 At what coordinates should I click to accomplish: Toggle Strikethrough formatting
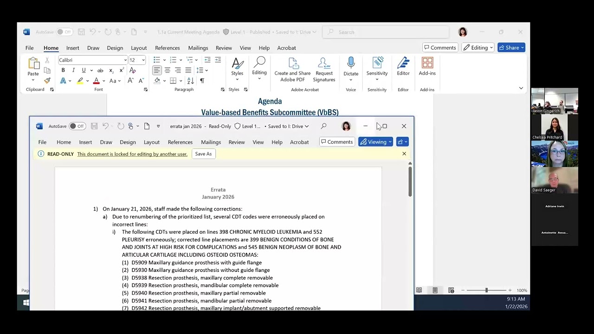point(100,71)
